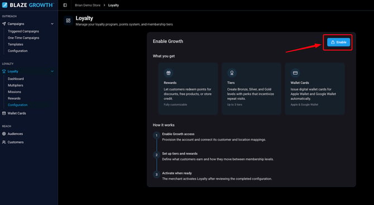Click the Wallet Cards feature card
Image resolution: width=374 pixels, height=205 pixels.
click(315, 89)
